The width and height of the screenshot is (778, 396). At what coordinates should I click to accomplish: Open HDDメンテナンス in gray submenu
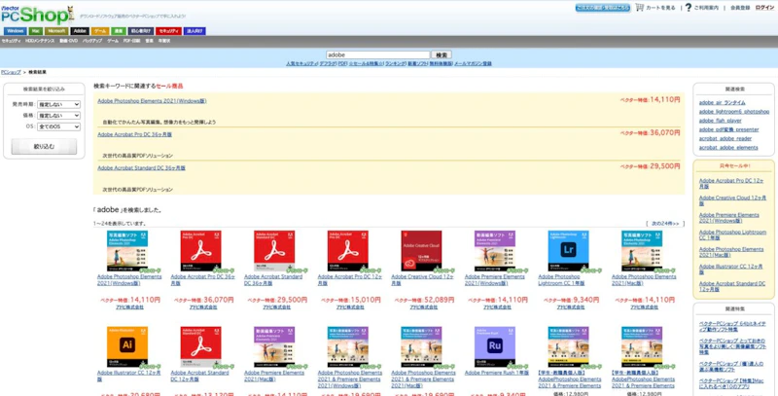(40, 41)
